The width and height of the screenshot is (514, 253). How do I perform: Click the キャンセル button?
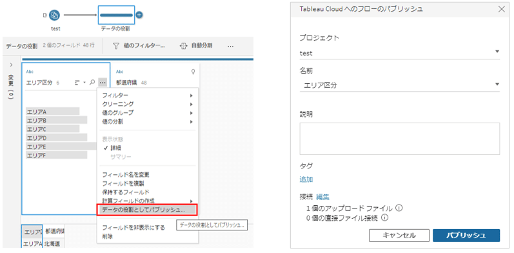pyautogui.click(x=399, y=236)
